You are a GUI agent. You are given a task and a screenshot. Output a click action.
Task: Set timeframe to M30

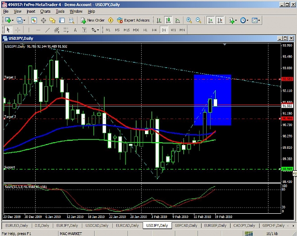(136, 30)
